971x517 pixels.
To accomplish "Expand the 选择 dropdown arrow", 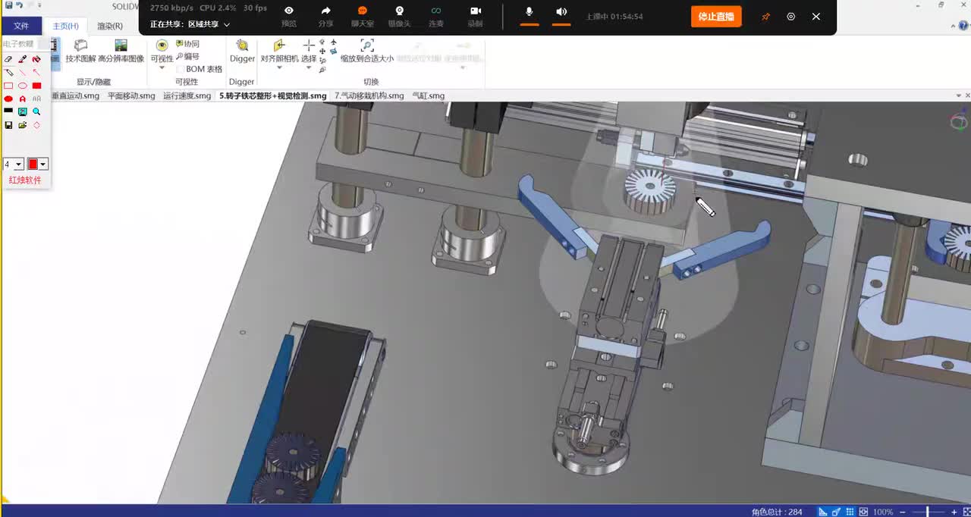I will [x=309, y=68].
